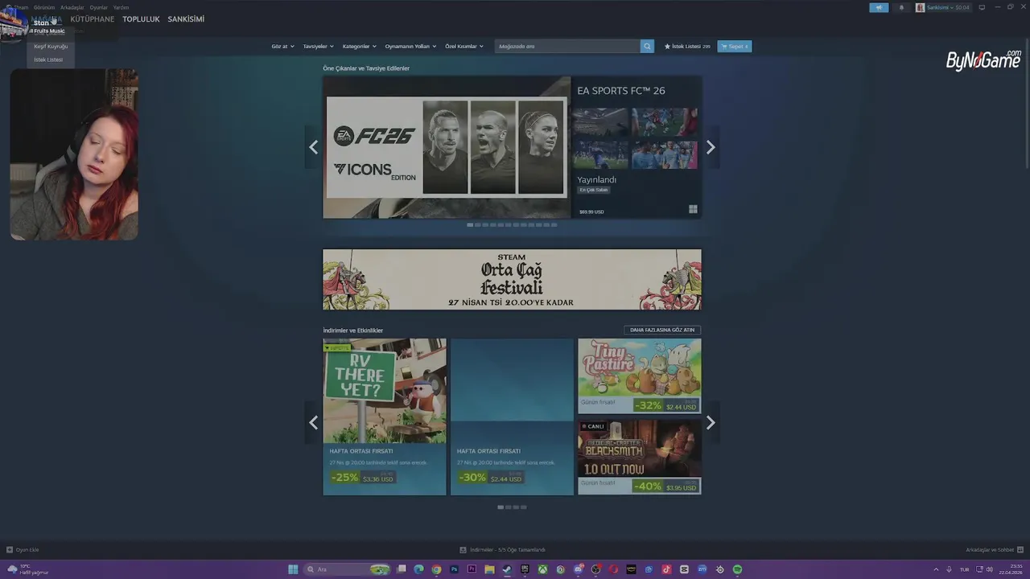The height and width of the screenshot is (579, 1030).
Task: Select İstek Listesi in the dropdown menu
Action: [51, 60]
